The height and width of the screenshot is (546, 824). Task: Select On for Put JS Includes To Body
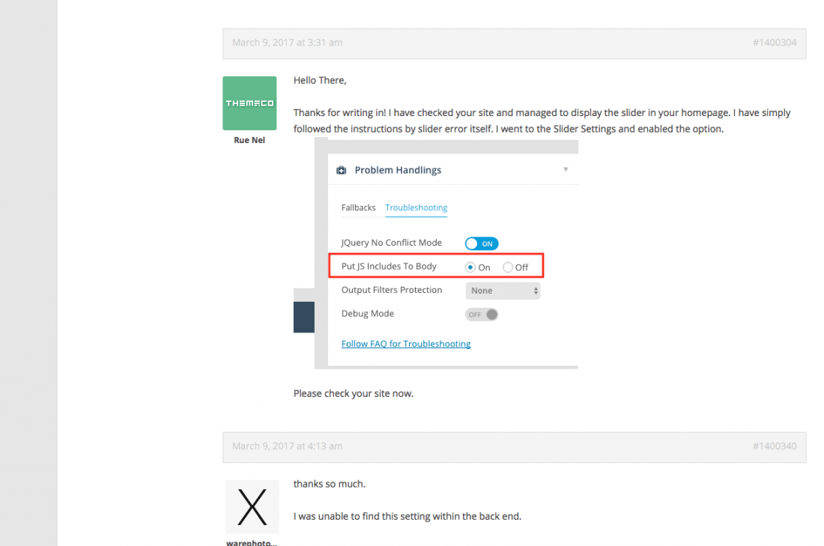(x=470, y=267)
